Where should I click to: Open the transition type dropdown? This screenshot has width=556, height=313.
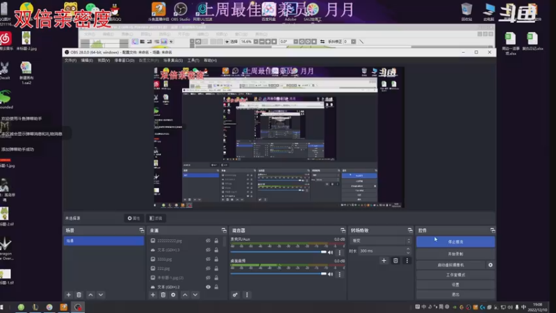(x=380, y=241)
